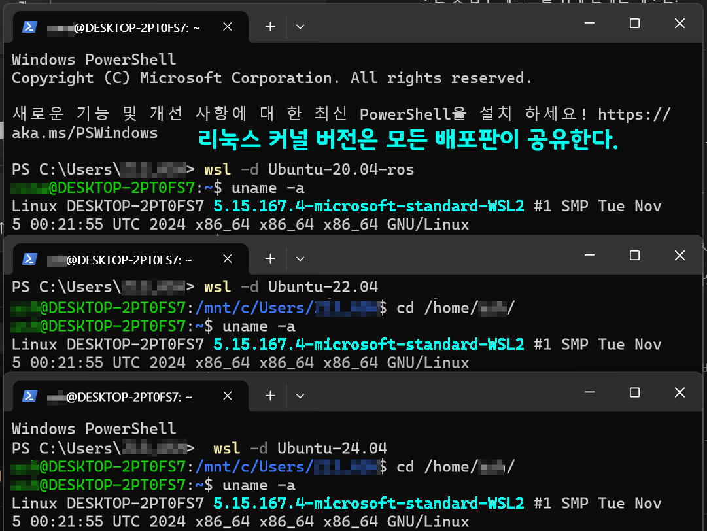Viewport: 707px width, 531px height.
Task: Click the 'Ubuntu-22.04' command argument
Action: tap(323, 286)
